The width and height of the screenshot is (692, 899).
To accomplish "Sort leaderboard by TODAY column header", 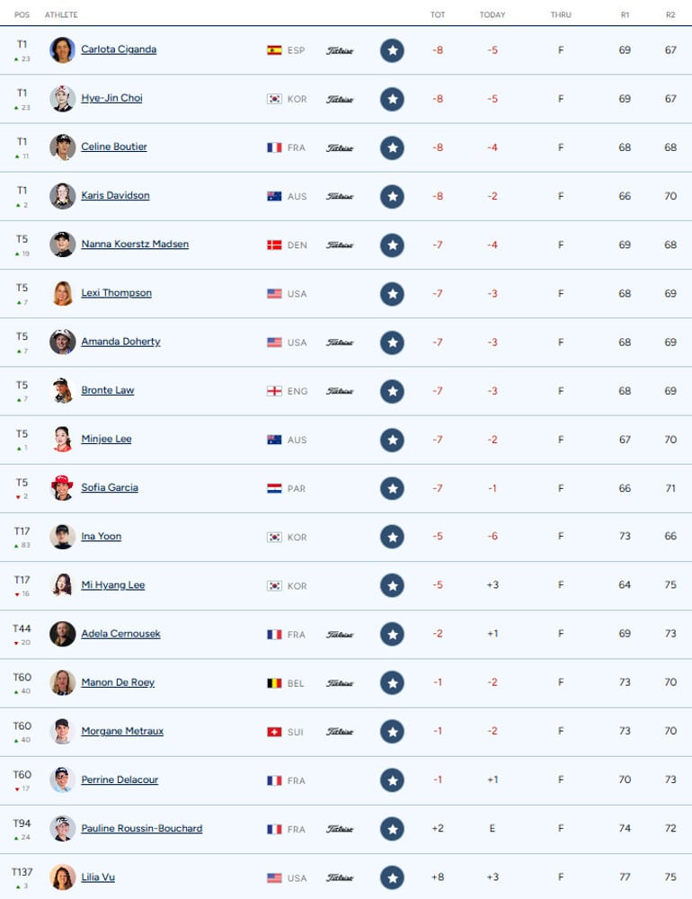I will [x=492, y=15].
